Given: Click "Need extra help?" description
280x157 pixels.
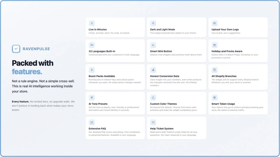Looking at the screenshot, I should [174, 134].
